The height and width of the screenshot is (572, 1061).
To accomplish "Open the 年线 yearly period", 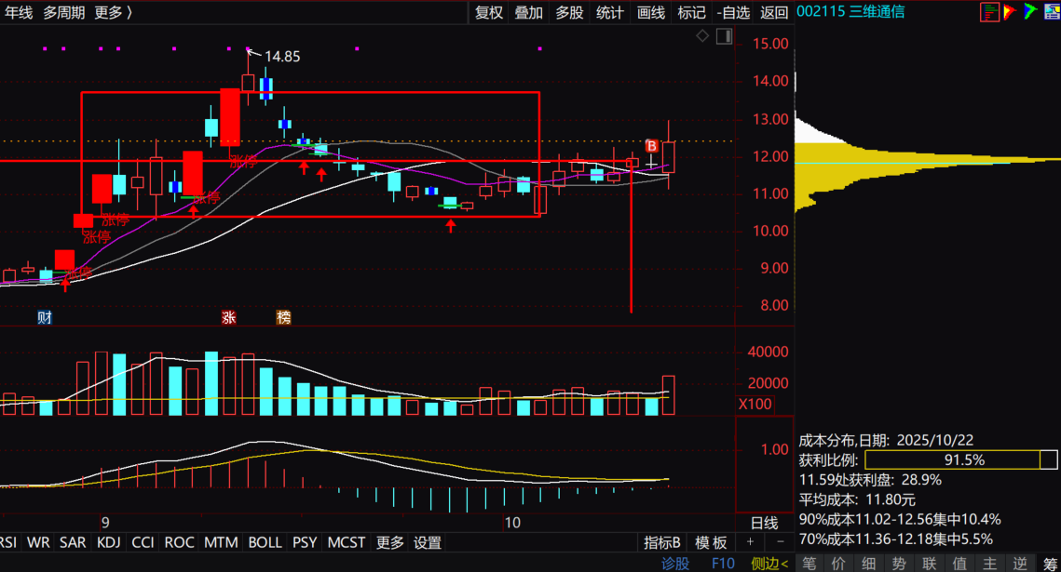I will [x=18, y=12].
